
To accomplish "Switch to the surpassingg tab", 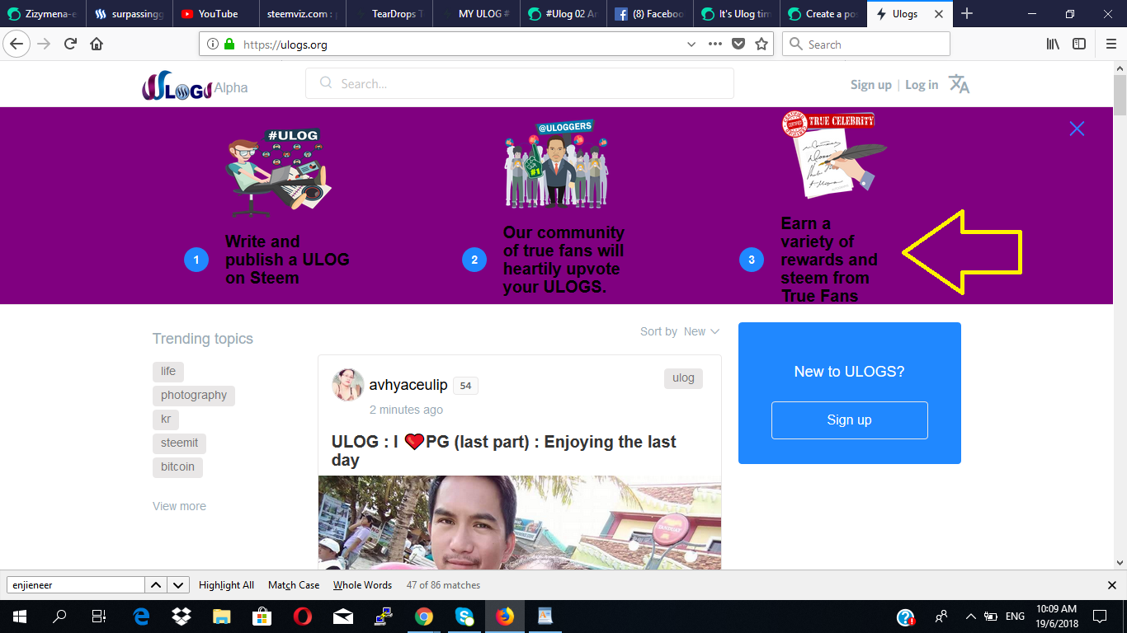I will click(x=130, y=14).
